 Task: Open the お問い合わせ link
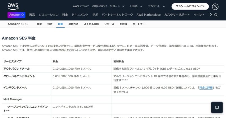pos(99,6)
